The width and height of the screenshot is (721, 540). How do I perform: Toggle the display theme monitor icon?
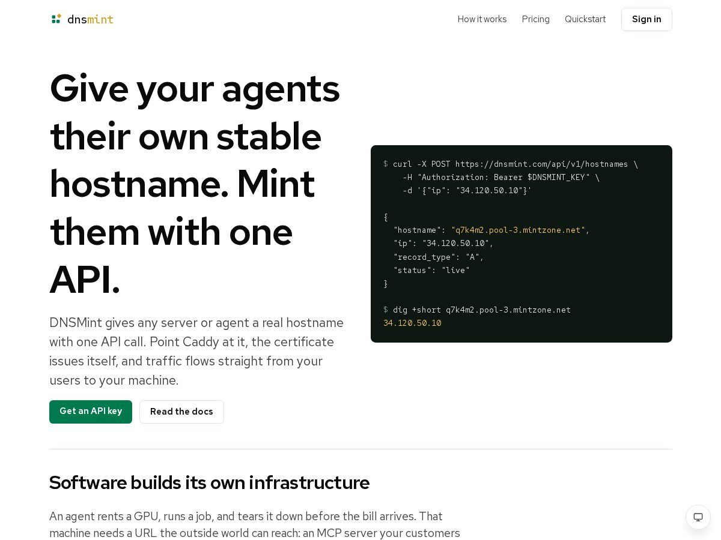[698, 517]
